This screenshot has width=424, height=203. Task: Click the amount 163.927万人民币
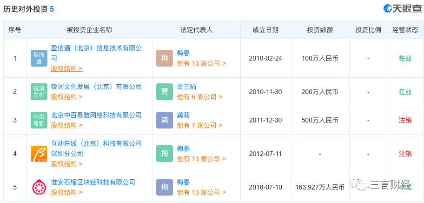[320, 187]
